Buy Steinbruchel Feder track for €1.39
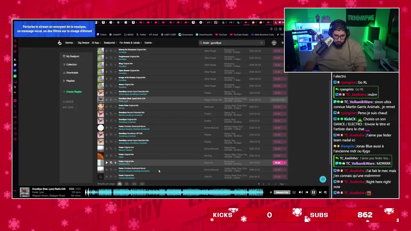The height and width of the screenshot is (231, 411). click(x=278, y=163)
